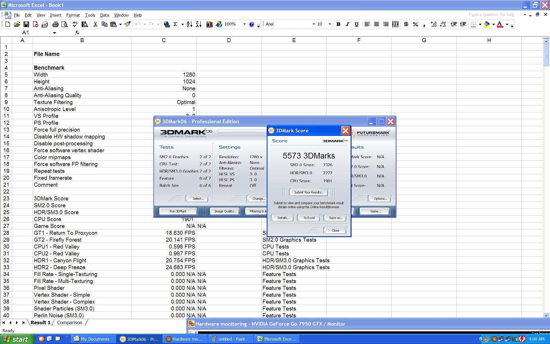The width and height of the screenshot is (550, 344).
Task: Click the Print toolbar icon
Action: (x=55, y=24)
